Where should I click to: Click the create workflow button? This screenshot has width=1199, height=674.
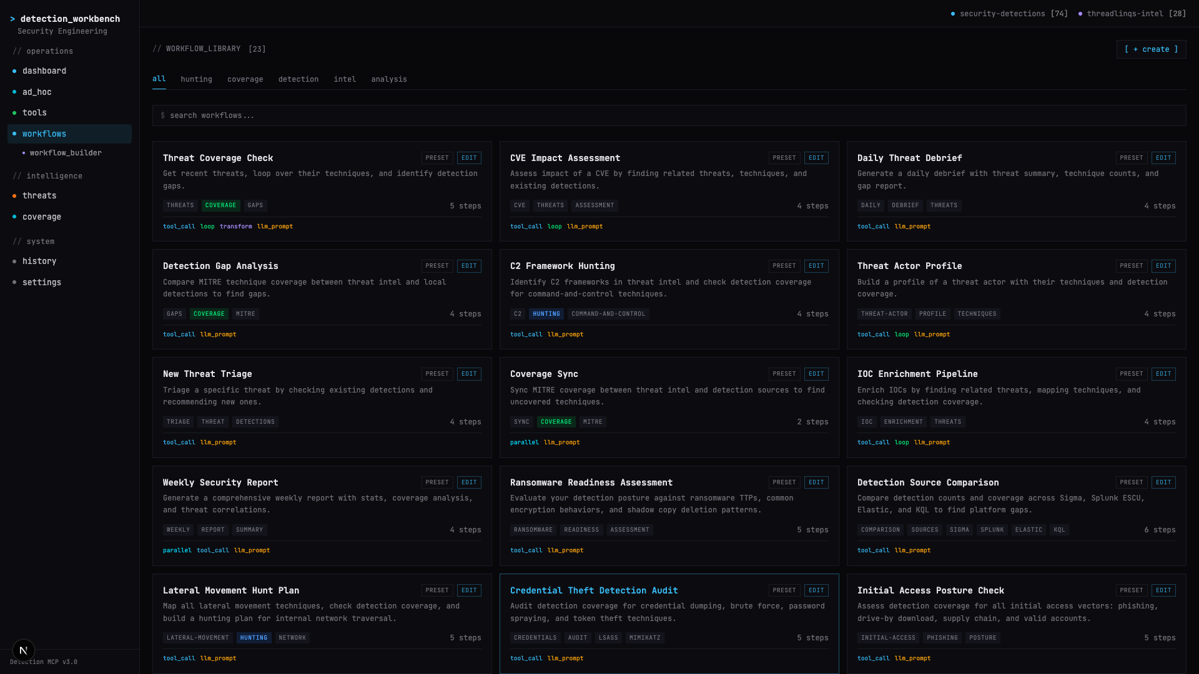click(1151, 49)
